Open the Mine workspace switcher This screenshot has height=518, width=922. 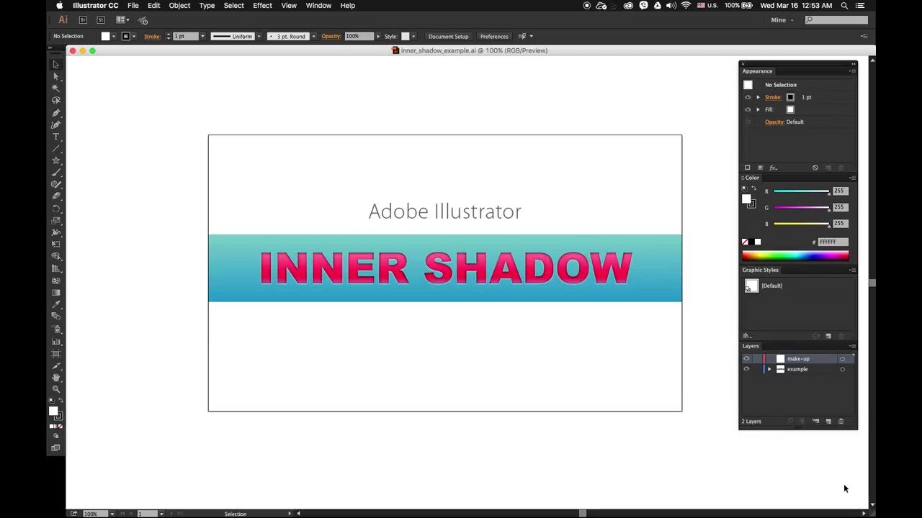[782, 20]
